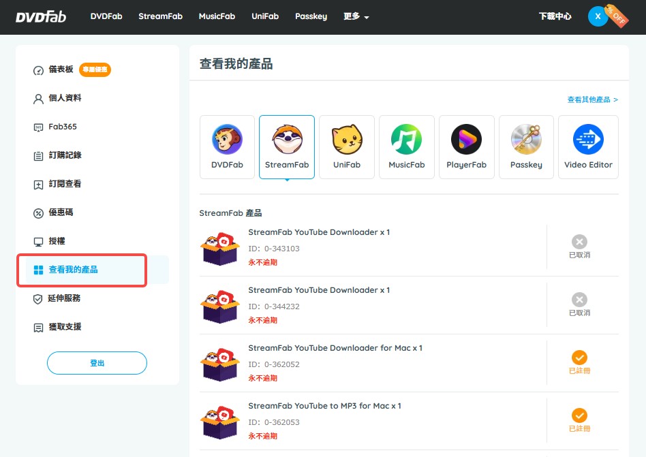Select the UniFab product tab

347,147
